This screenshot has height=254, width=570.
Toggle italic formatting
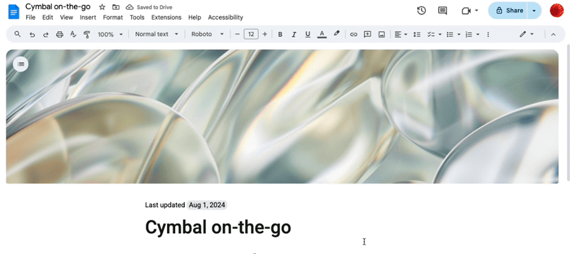pos(294,34)
